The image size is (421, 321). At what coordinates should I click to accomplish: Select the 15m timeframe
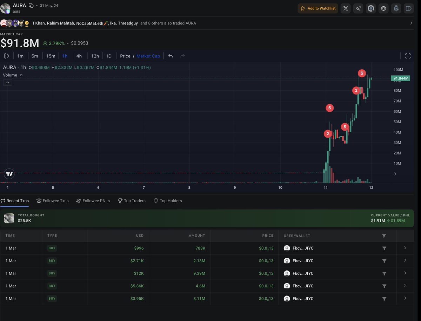click(x=51, y=56)
